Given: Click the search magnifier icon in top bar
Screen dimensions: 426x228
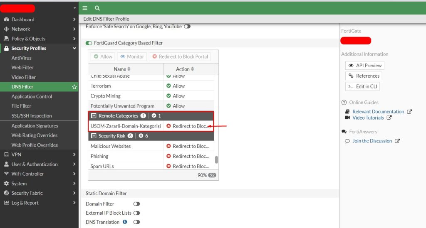Looking at the screenshot, I should click(x=97, y=8).
